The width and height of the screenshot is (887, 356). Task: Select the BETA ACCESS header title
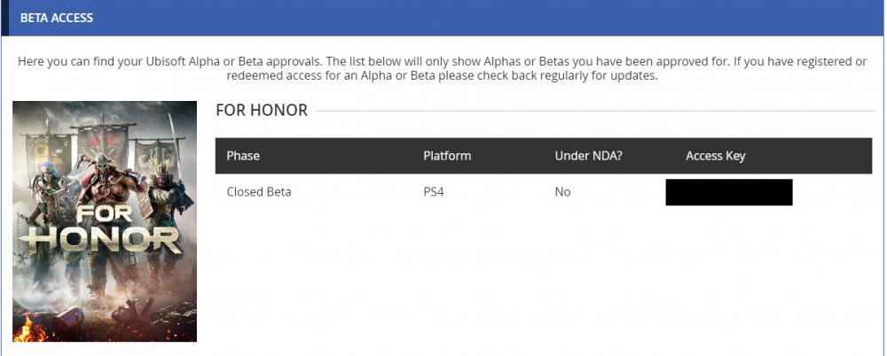tap(57, 18)
